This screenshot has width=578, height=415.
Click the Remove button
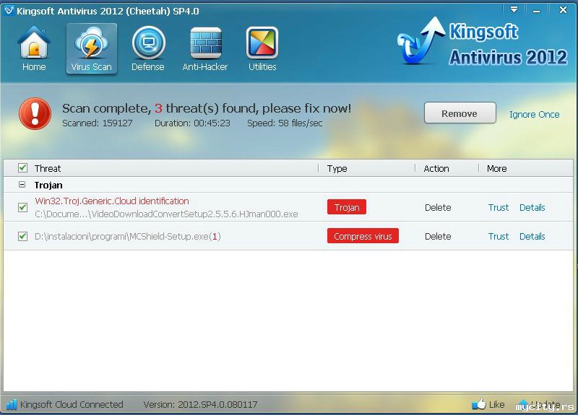[x=460, y=113]
